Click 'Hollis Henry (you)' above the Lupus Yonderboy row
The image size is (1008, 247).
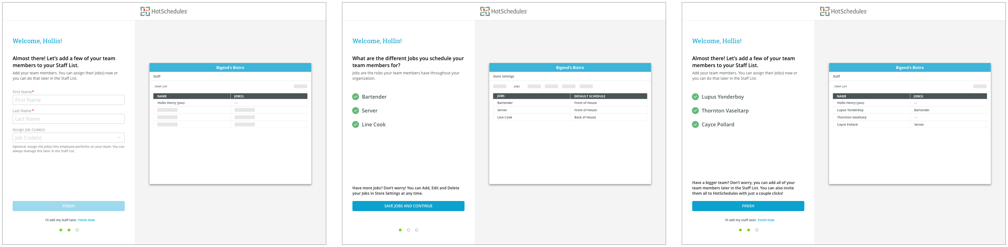pos(850,103)
